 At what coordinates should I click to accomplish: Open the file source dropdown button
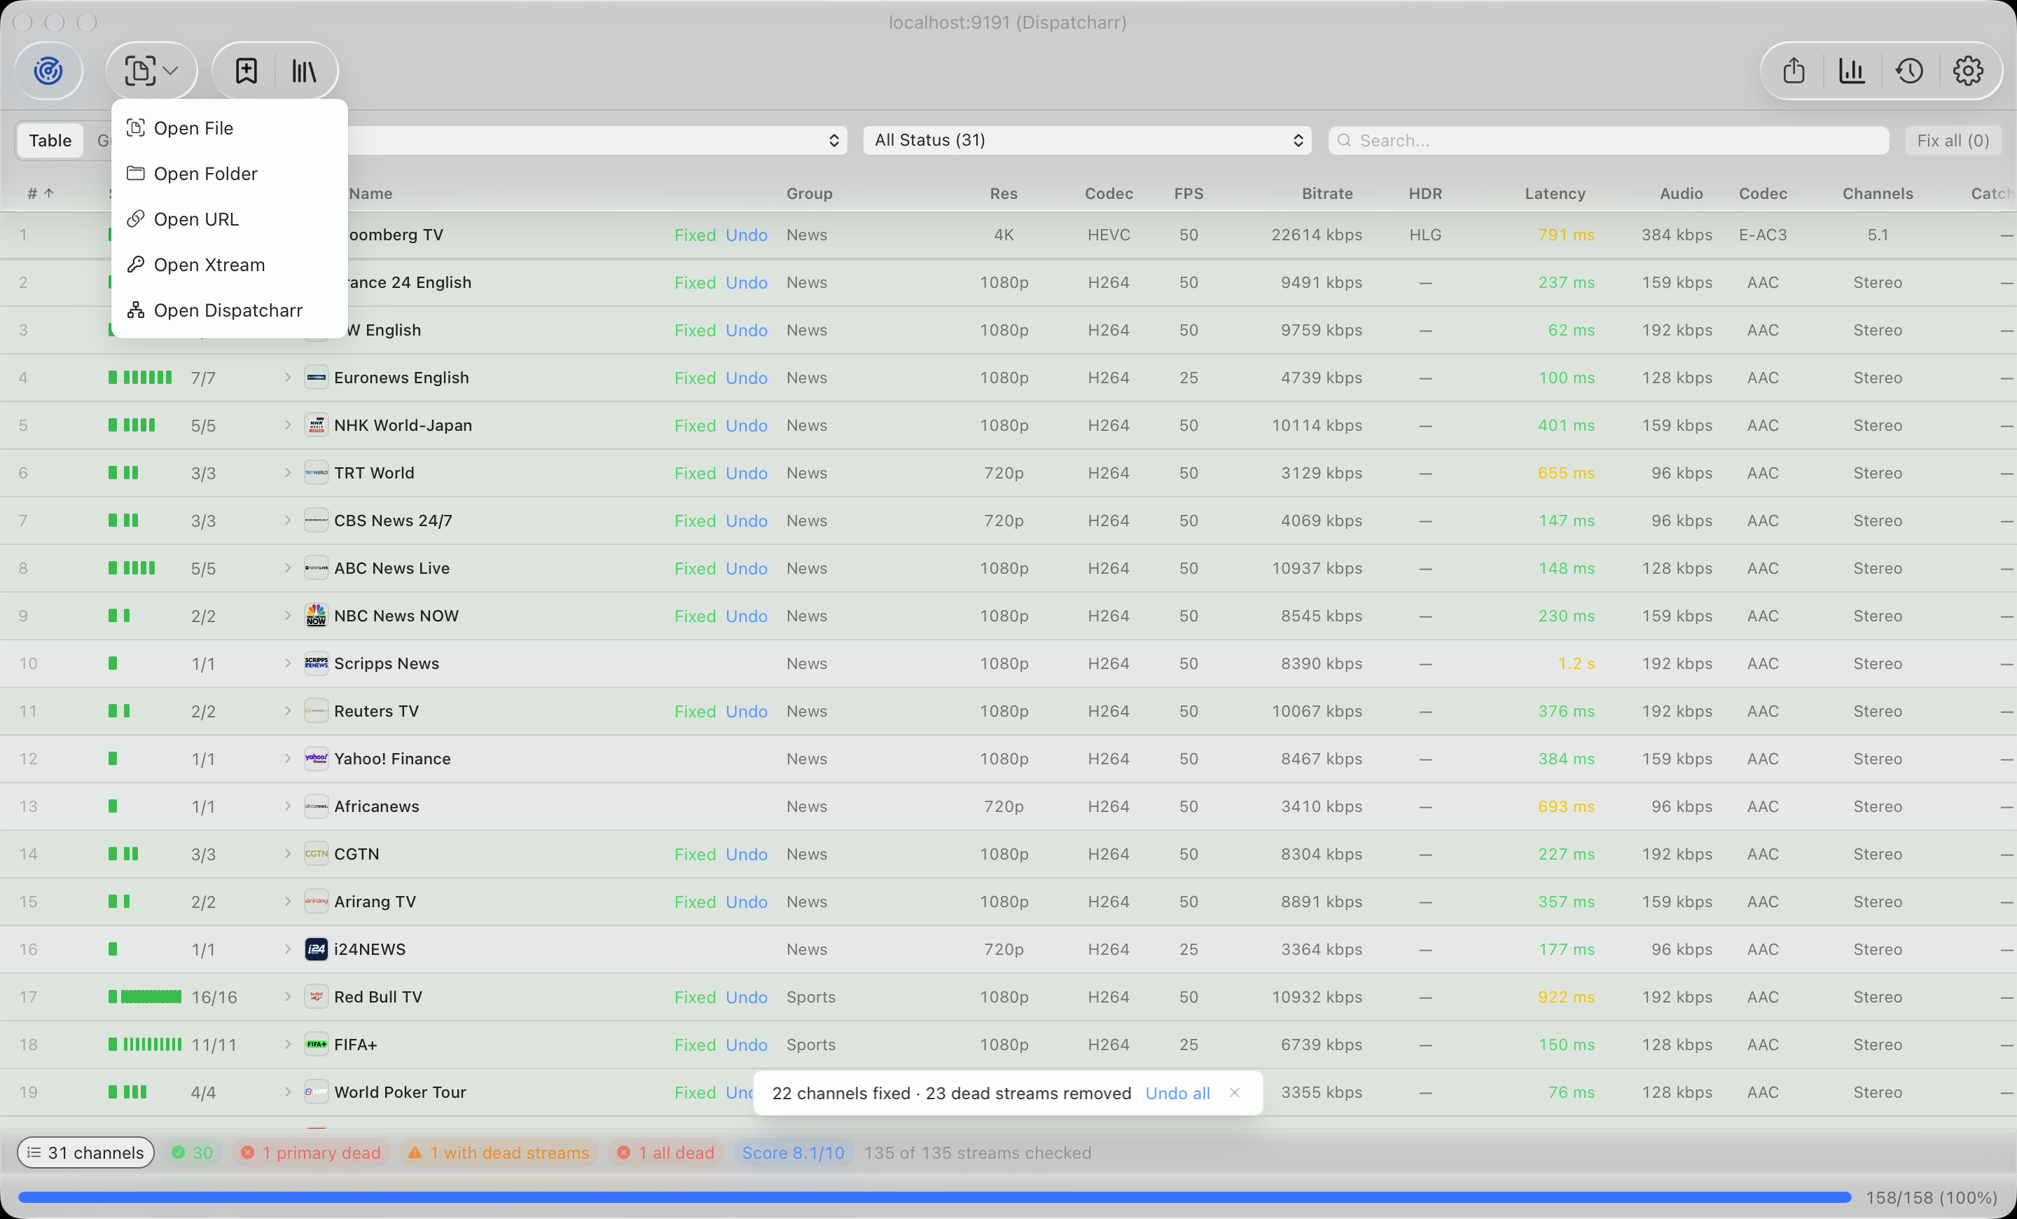click(151, 70)
